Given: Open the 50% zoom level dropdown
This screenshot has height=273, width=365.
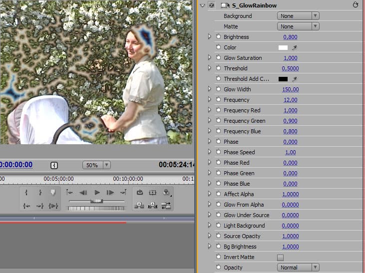Looking at the screenshot, I should 97,165.
